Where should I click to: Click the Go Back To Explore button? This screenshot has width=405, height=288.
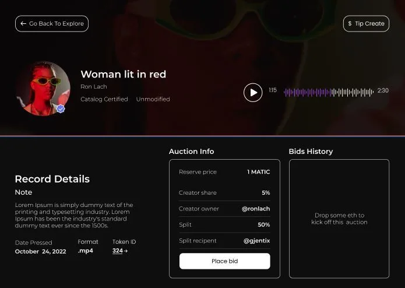[x=52, y=23]
